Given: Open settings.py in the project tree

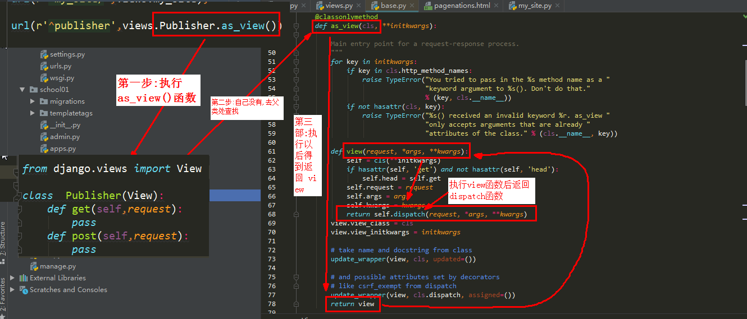Looking at the screenshot, I should tap(67, 54).
